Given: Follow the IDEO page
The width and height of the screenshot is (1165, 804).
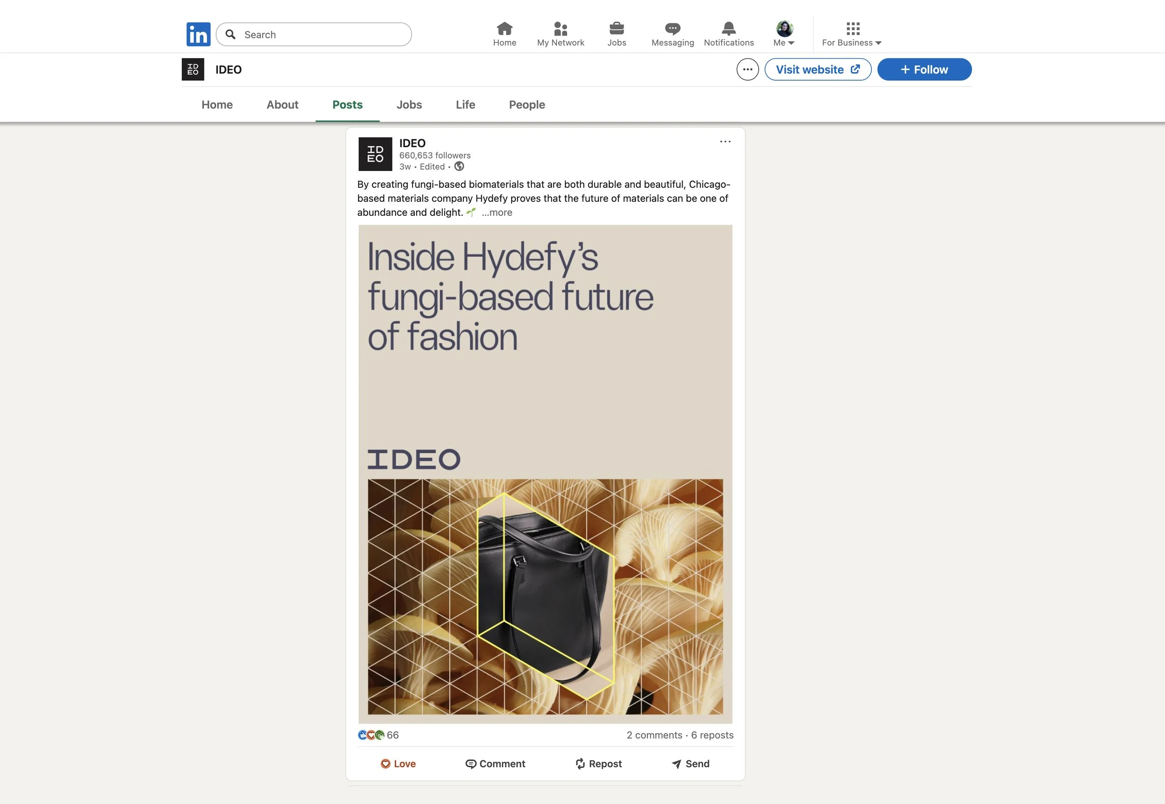Looking at the screenshot, I should click(924, 69).
